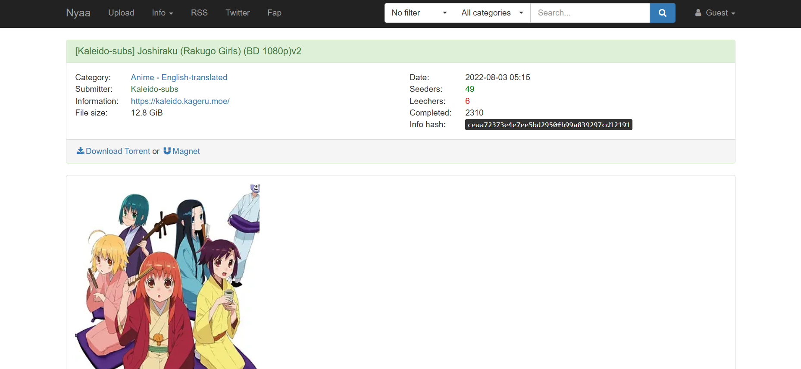Expand the Info menu
This screenshot has width=801, height=369.
pyautogui.click(x=163, y=13)
